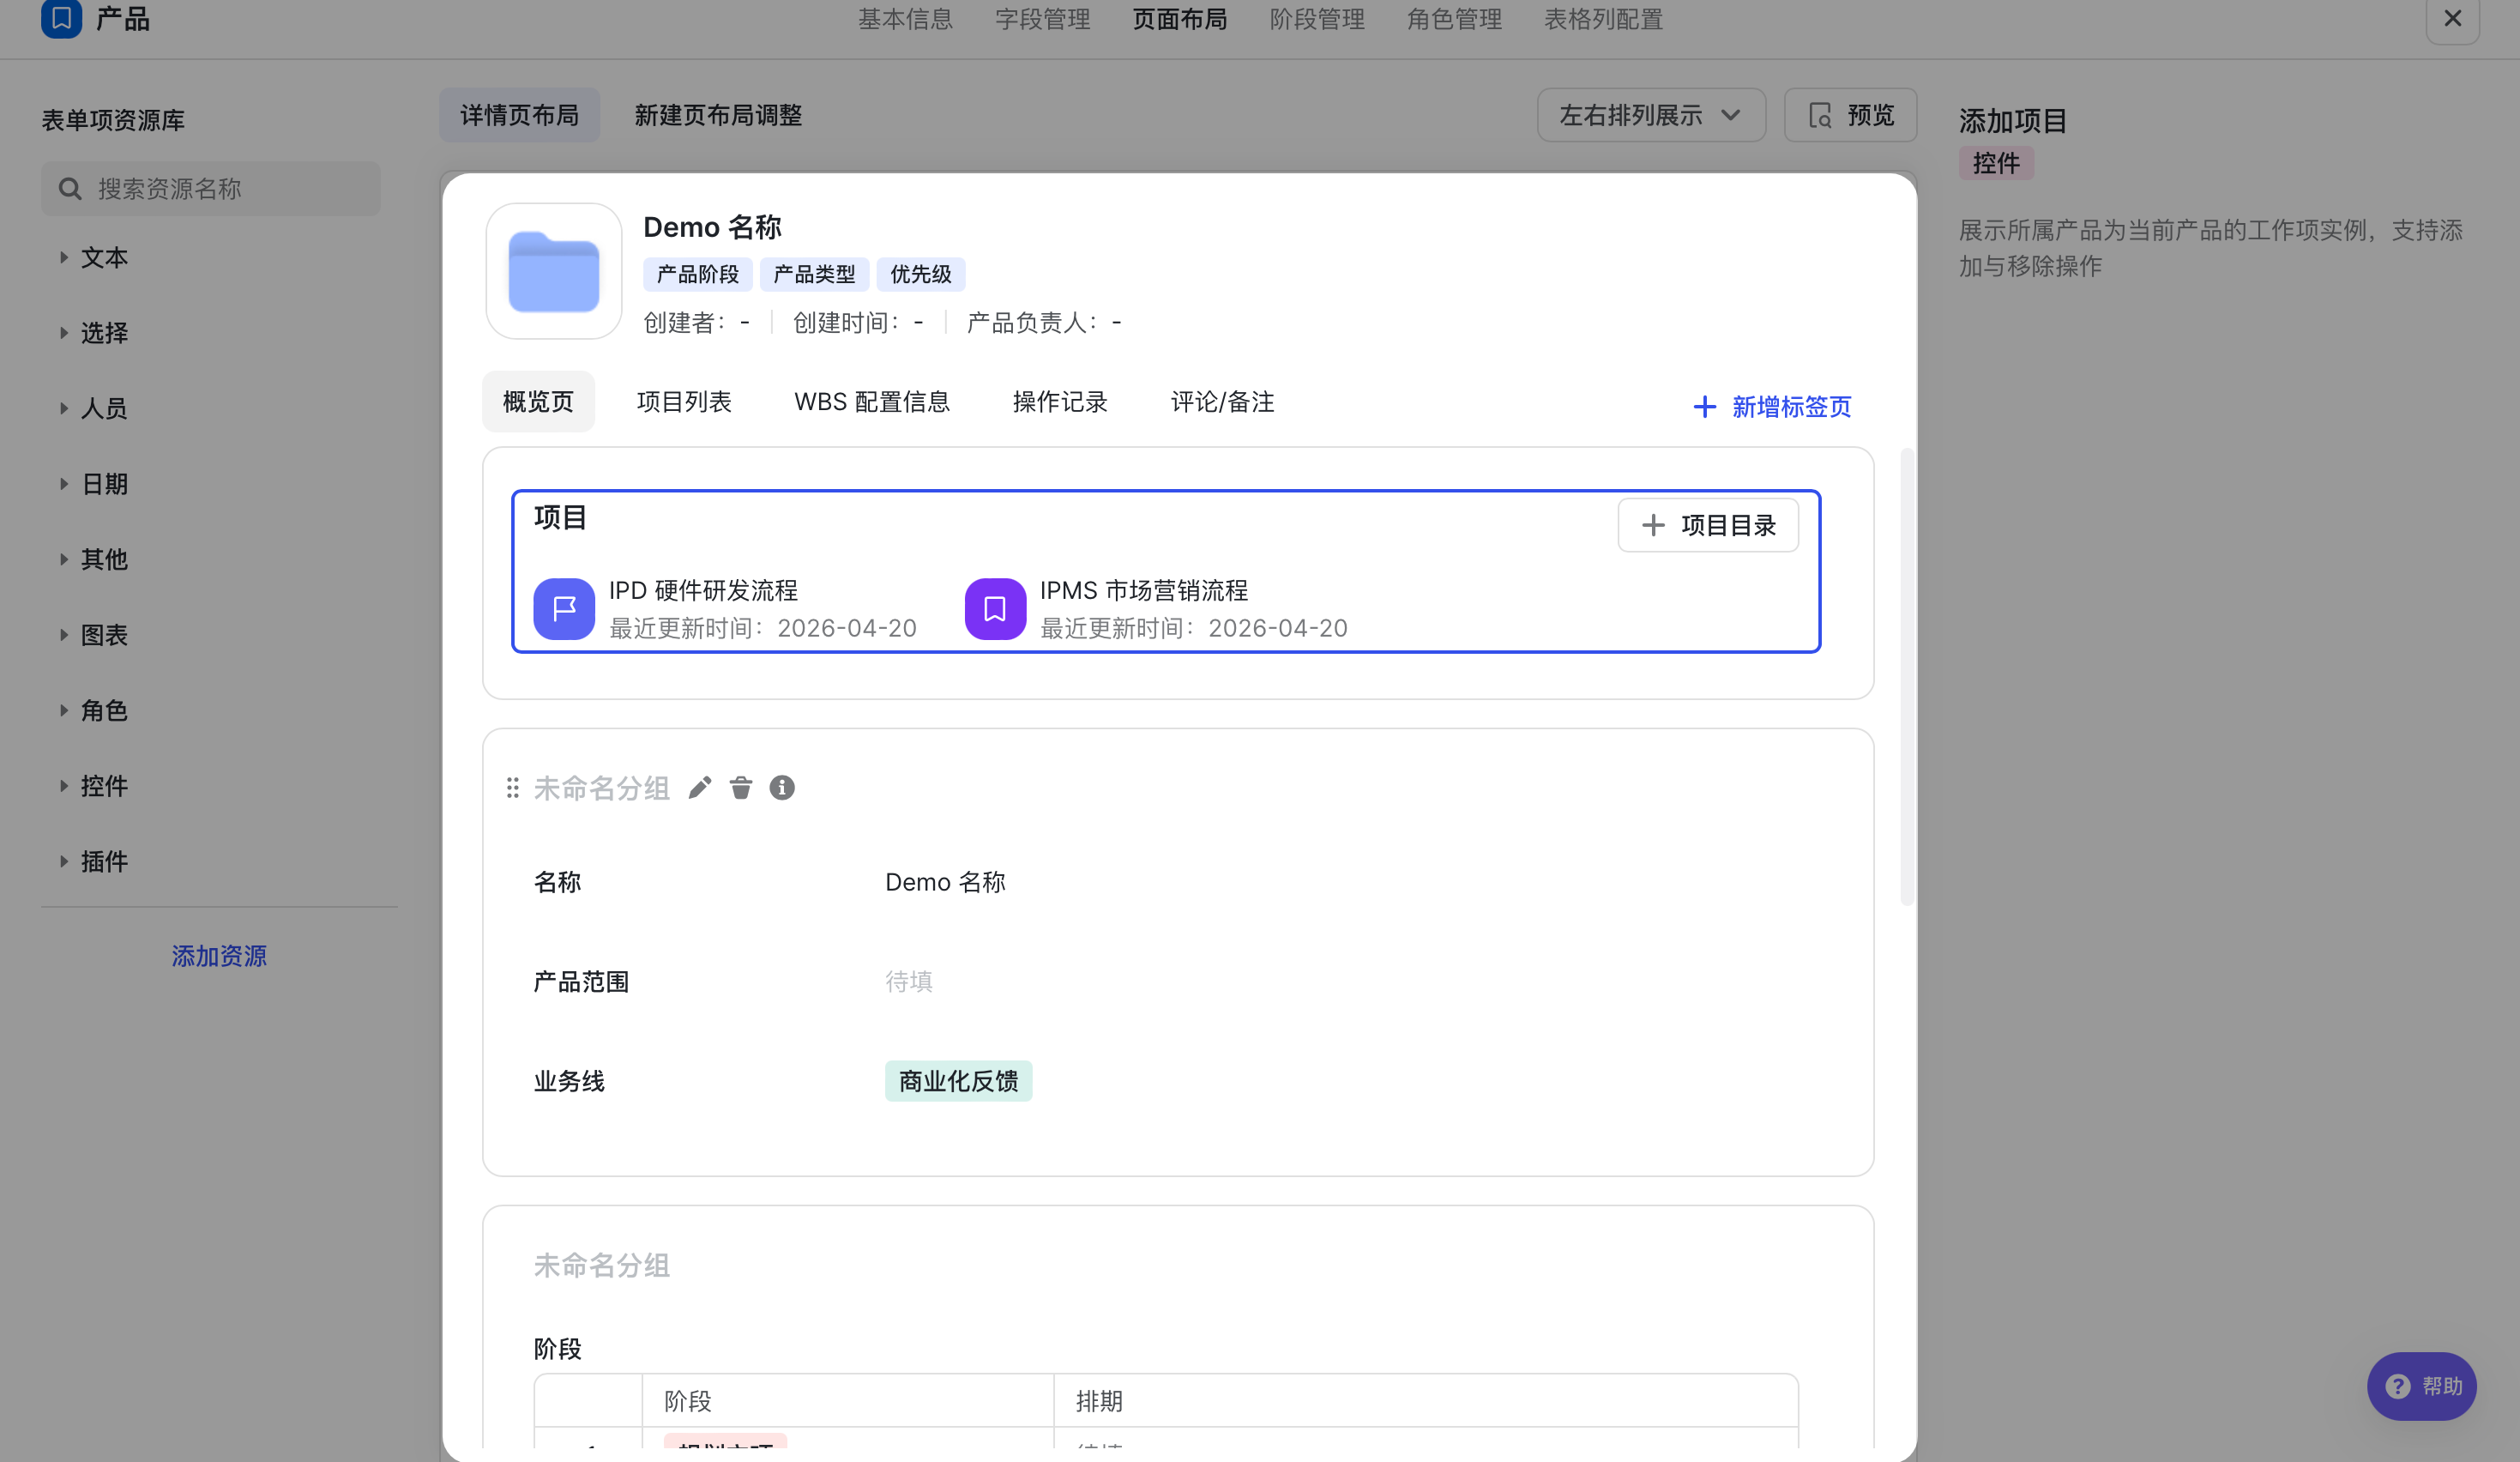This screenshot has height=1462, width=2520.
Task: Click the 项目目录 add button
Action: [x=1708, y=525]
